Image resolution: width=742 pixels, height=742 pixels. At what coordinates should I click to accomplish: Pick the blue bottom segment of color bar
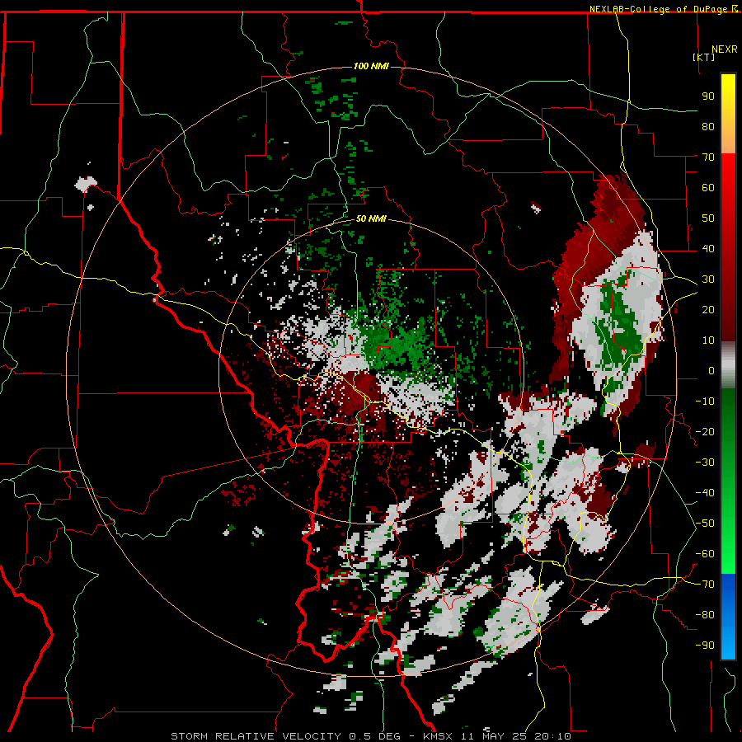coord(728,616)
